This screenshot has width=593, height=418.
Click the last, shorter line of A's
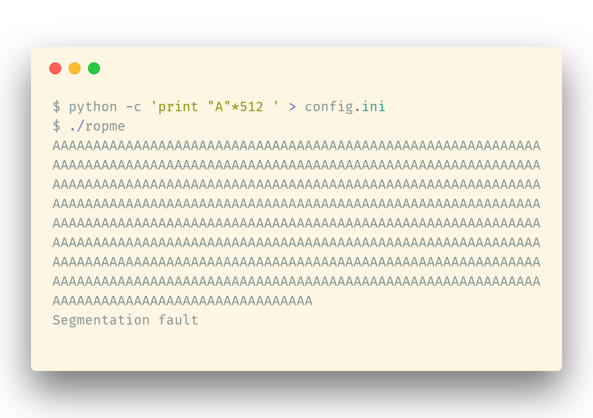click(x=182, y=301)
